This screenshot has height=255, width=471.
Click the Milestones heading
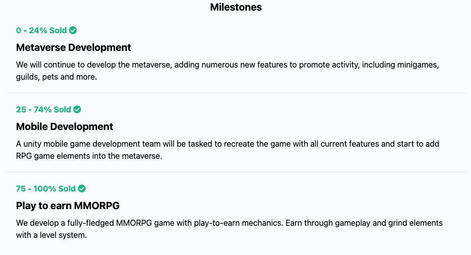[x=236, y=7]
